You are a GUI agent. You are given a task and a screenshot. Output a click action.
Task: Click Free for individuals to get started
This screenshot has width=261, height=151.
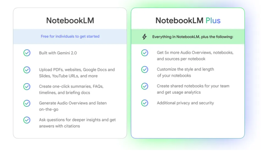pyautogui.click(x=70, y=36)
